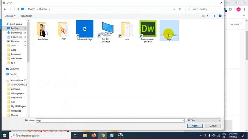Viewport: 248px width, 139px height.
Task: Select the PHP folder icon
Action: coord(64,31)
